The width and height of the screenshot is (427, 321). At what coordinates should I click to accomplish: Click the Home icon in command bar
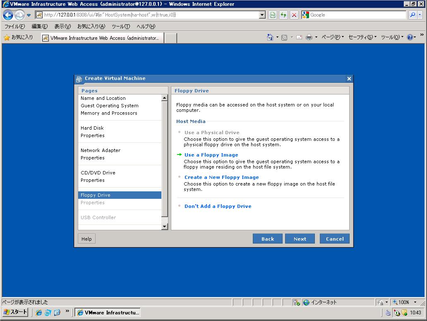click(270, 37)
